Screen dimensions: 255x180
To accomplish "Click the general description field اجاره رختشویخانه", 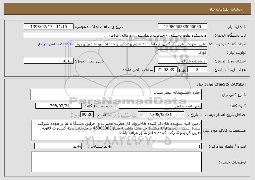I will (x=116, y=94).
